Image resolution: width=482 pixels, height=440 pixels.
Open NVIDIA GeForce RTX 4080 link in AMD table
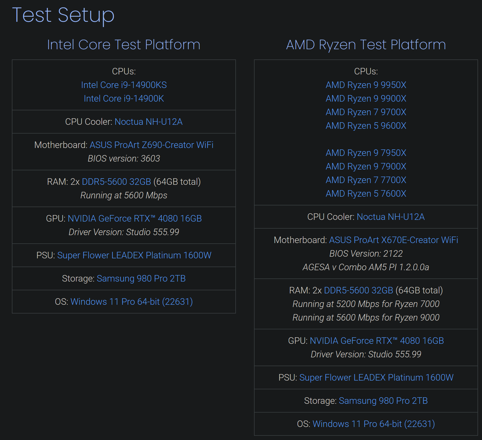(x=377, y=341)
